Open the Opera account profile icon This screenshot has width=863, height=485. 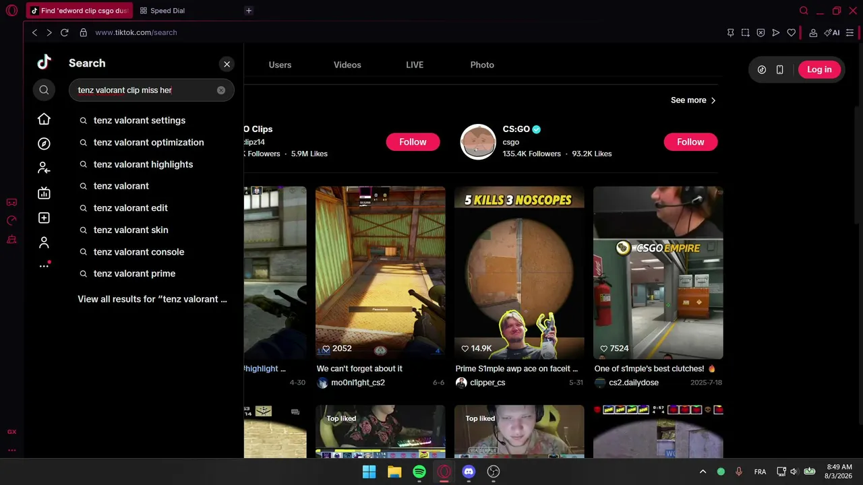(813, 32)
